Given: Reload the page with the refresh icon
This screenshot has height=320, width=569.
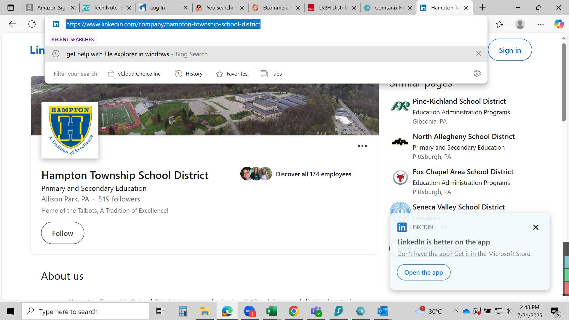Looking at the screenshot, I should [x=32, y=24].
